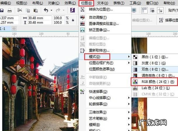Click the Print icon in toolbar
The height and width of the screenshot is (131, 178).
click(x=10, y=10)
